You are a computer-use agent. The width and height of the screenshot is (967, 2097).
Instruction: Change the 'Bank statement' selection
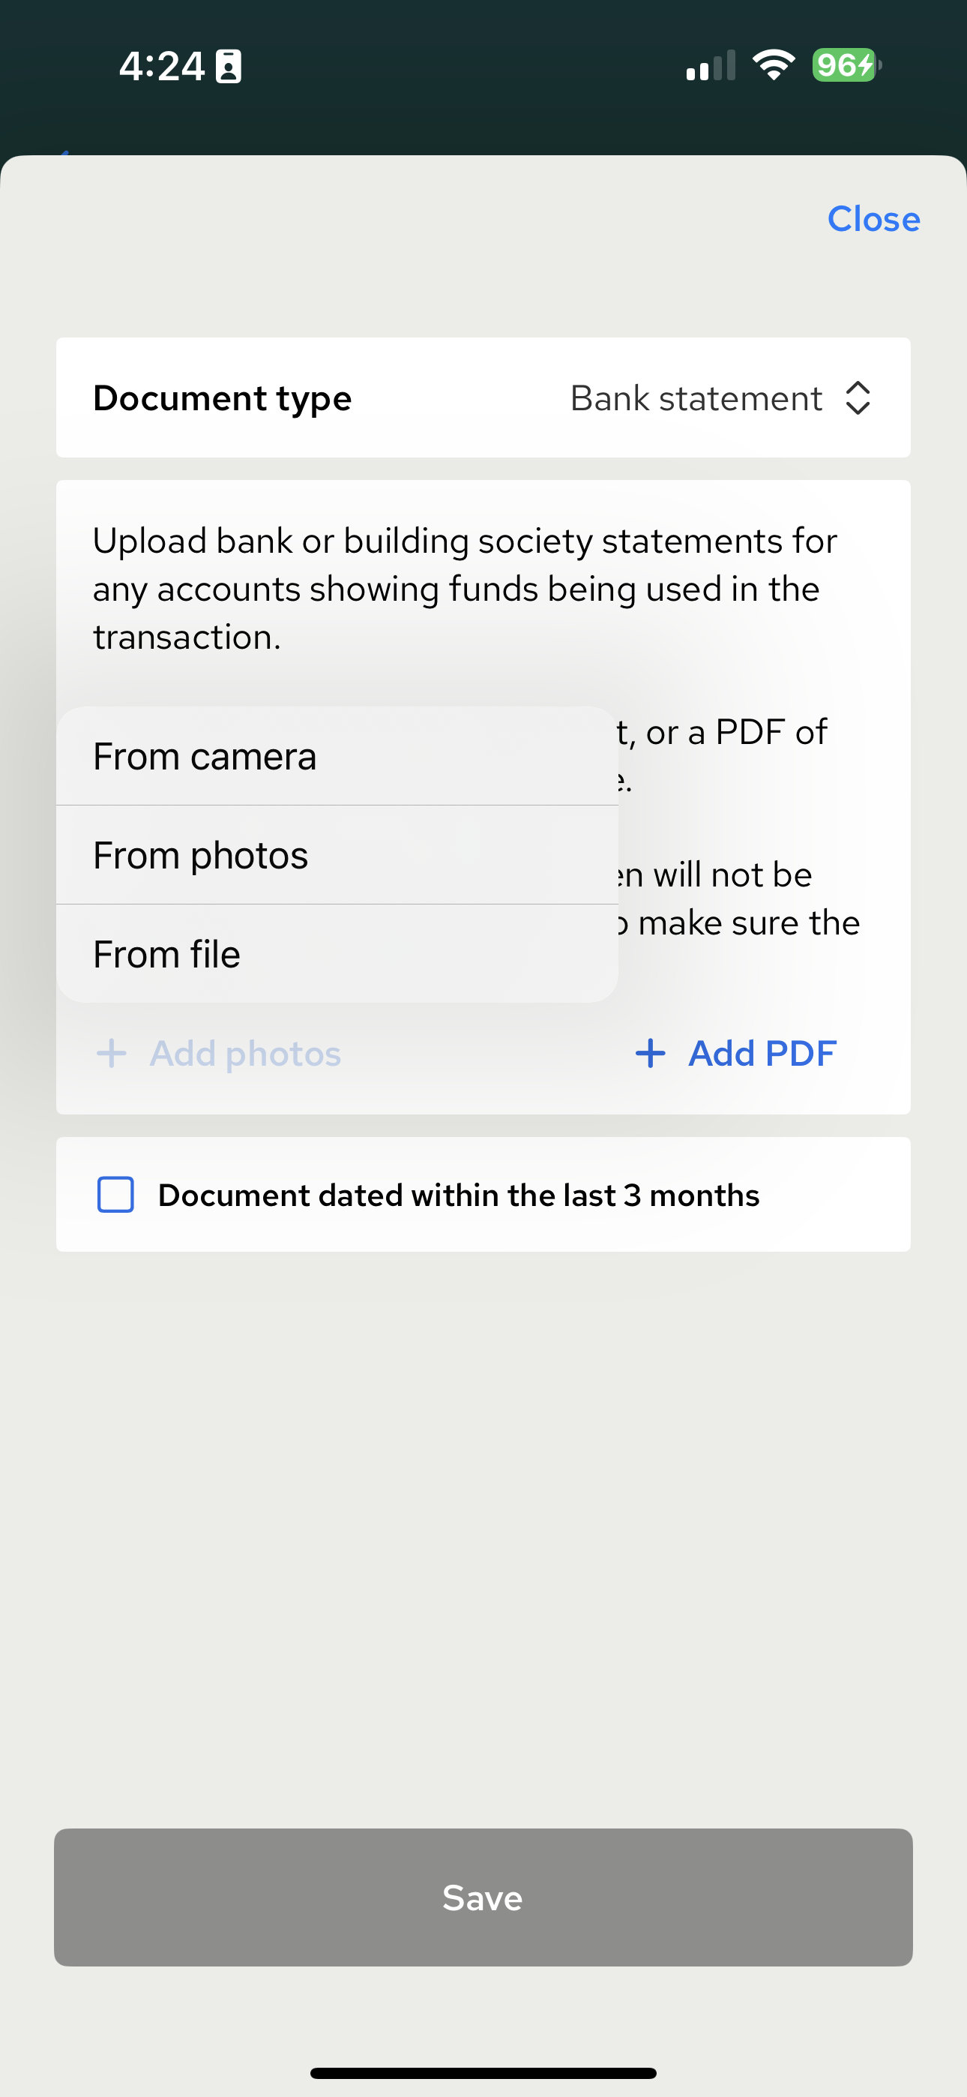(x=696, y=398)
